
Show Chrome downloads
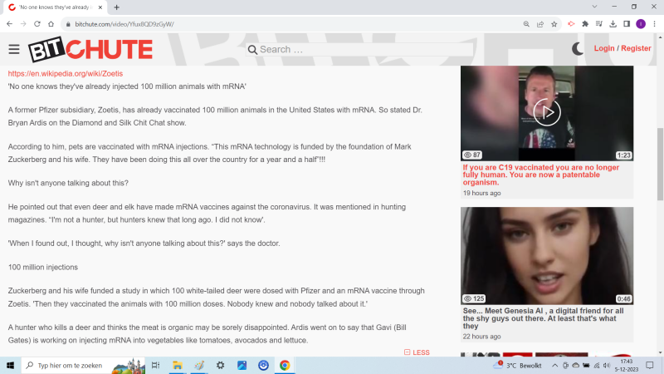[613, 24]
